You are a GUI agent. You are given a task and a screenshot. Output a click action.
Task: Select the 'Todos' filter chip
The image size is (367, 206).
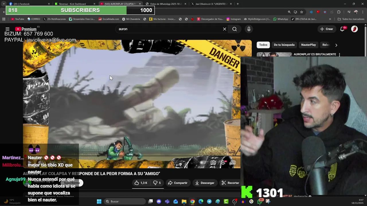coord(263,45)
